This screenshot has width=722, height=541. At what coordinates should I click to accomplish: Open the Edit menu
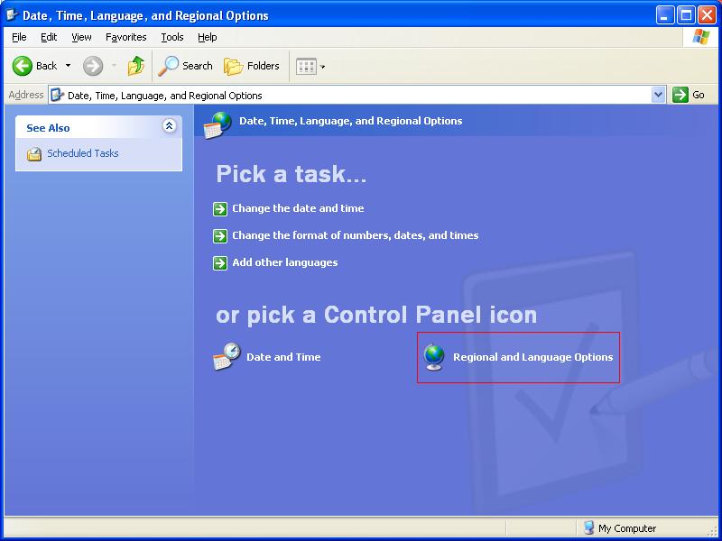coord(49,37)
